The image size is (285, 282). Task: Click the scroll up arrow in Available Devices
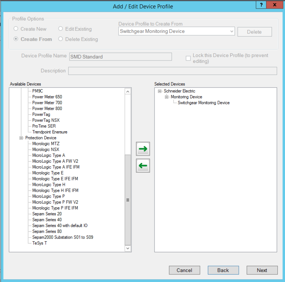pos(128,92)
